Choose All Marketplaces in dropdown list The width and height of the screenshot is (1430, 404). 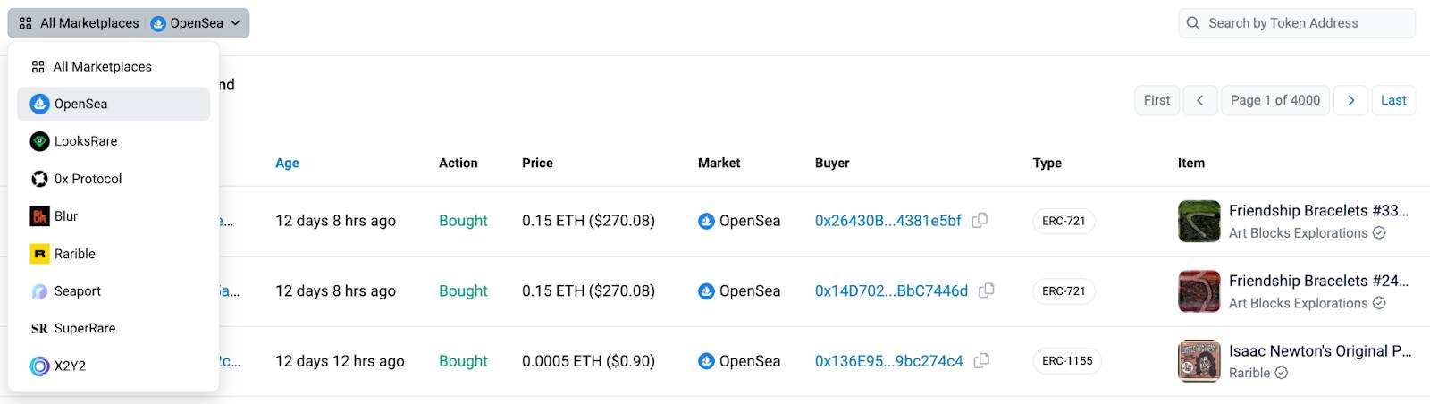tap(114, 66)
